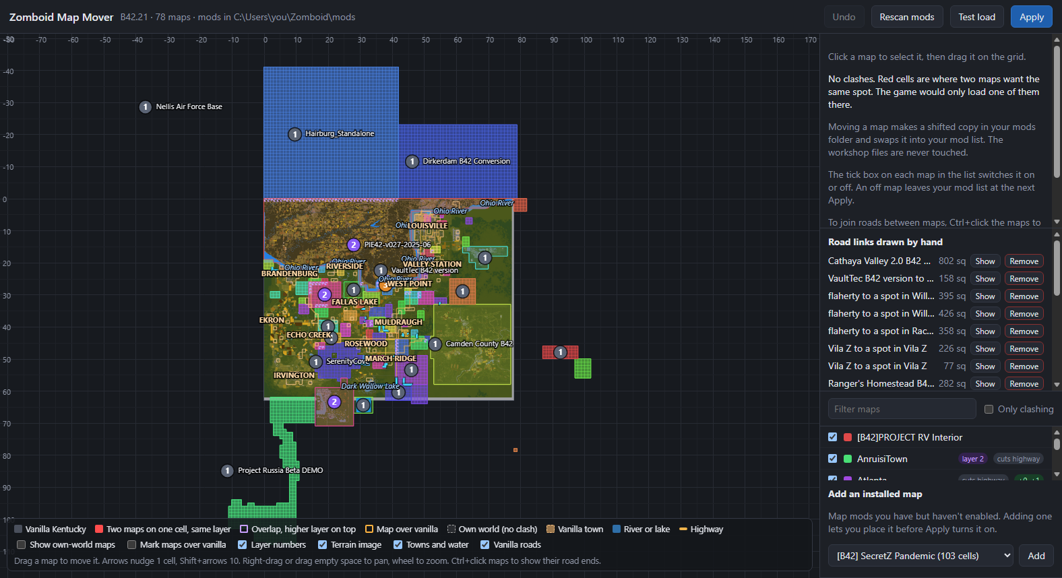Remove the Ranger's Homestead road link
This screenshot has width=1062, height=578.
[1024, 384]
